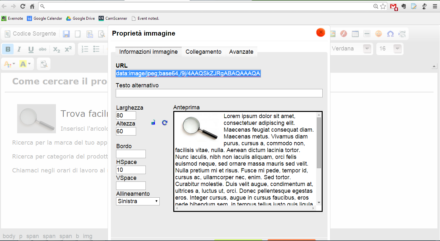Click the desk lamp extension icon
Image resolution: width=440 pixels, height=241 pixels.
click(424, 6)
